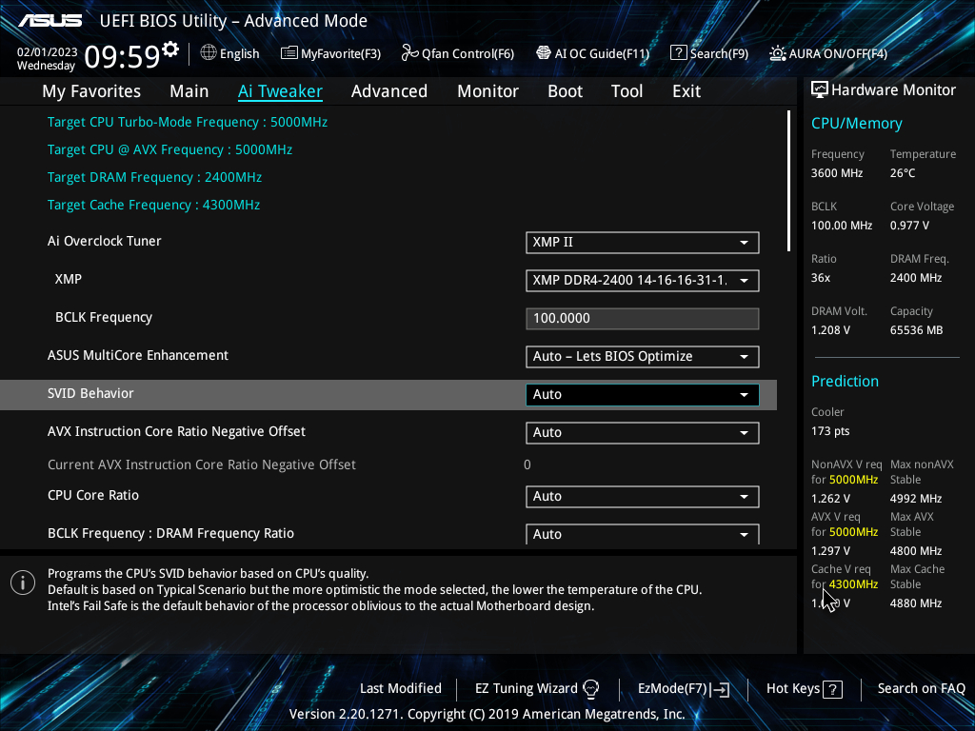Click the info circle icon

23,583
